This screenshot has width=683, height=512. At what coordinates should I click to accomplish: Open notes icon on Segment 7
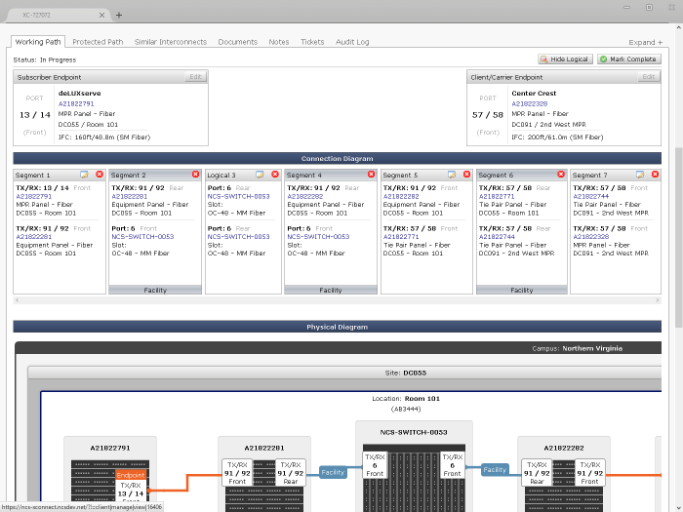(639, 175)
